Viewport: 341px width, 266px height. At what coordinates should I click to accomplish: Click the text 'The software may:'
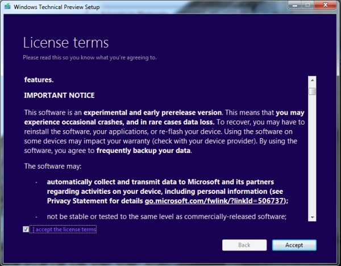(x=53, y=166)
